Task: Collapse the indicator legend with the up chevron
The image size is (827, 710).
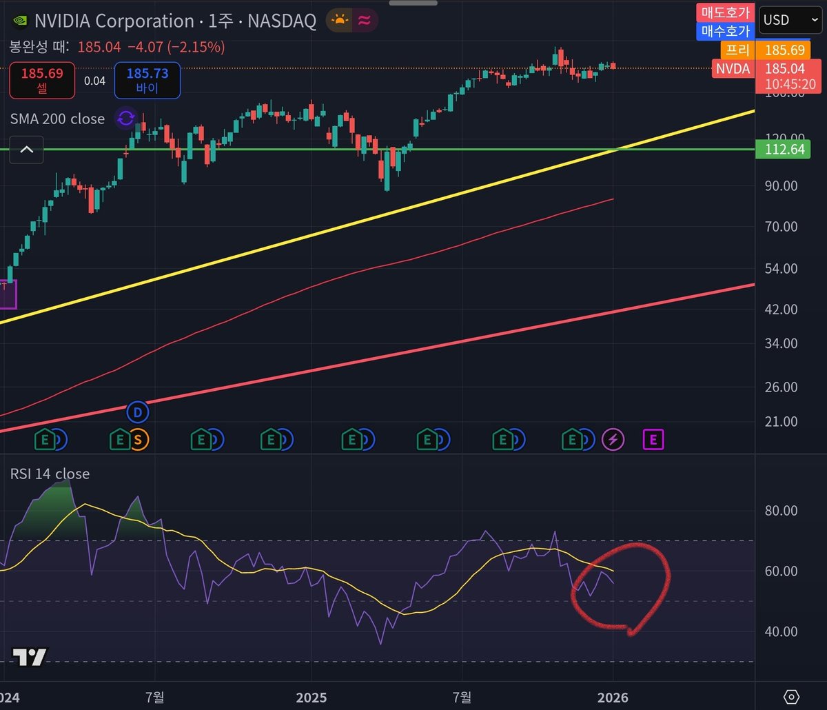Action: [x=26, y=150]
